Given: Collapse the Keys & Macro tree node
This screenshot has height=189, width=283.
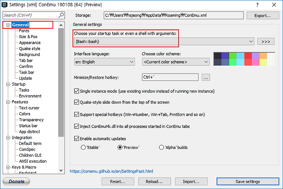Looking at the screenshot, I should [8, 167].
